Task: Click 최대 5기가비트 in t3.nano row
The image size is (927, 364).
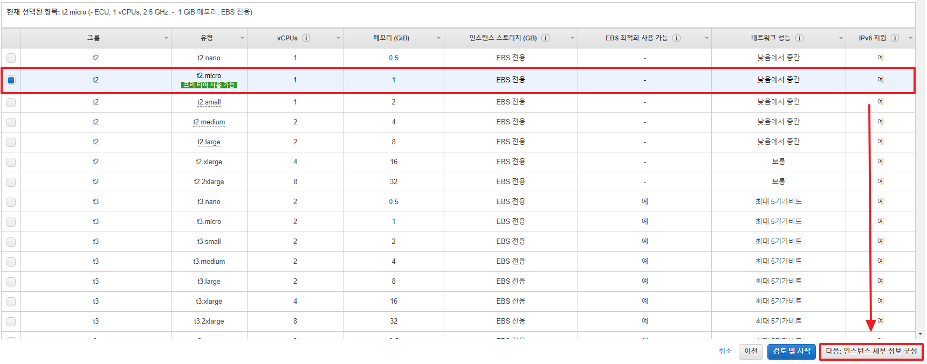Action: [x=778, y=202]
